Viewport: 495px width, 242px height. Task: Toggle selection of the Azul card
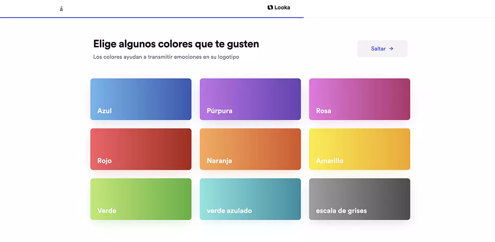pyautogui.click(x=141, y=99)
